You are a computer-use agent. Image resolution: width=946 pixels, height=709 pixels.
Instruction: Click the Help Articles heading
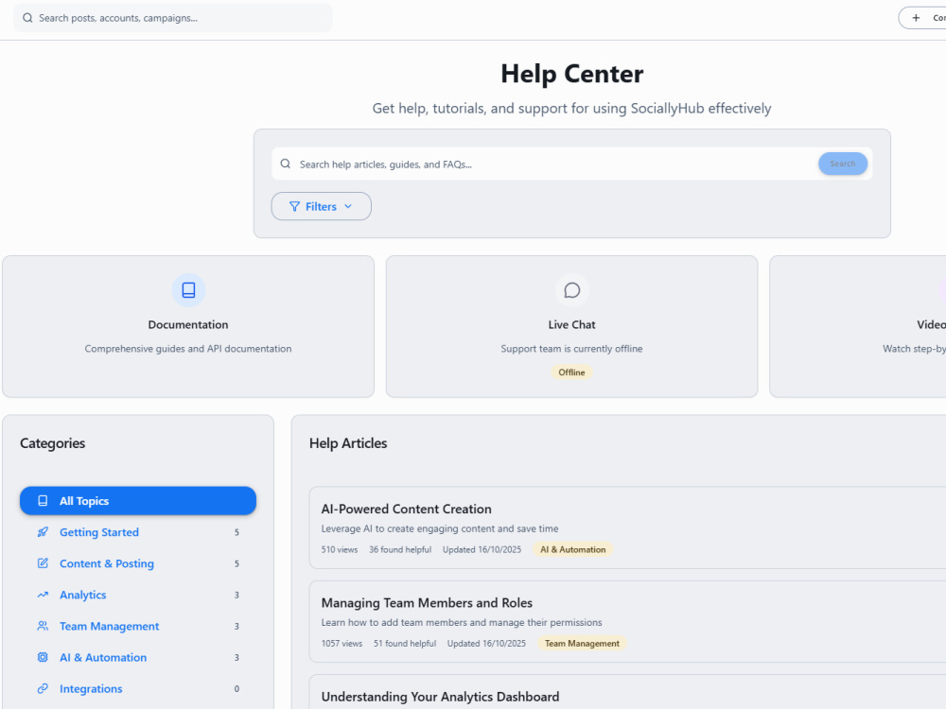pyautogui.click(x=348, y=443)
